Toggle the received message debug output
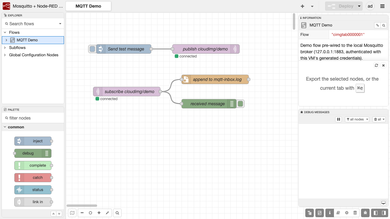Image resolution: width=390 pixels, height=219 pixels. pos(240,104)
